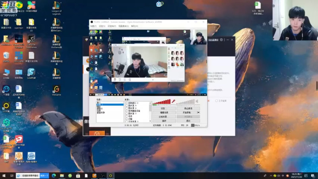Click the Global Sources button in OBS
Viewport: 318px width, 179px height.
(164, 117)
